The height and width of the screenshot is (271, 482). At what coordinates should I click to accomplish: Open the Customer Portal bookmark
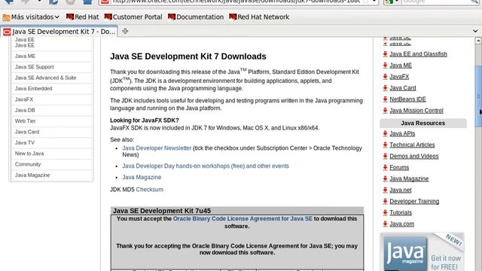[x=133, y=17]
